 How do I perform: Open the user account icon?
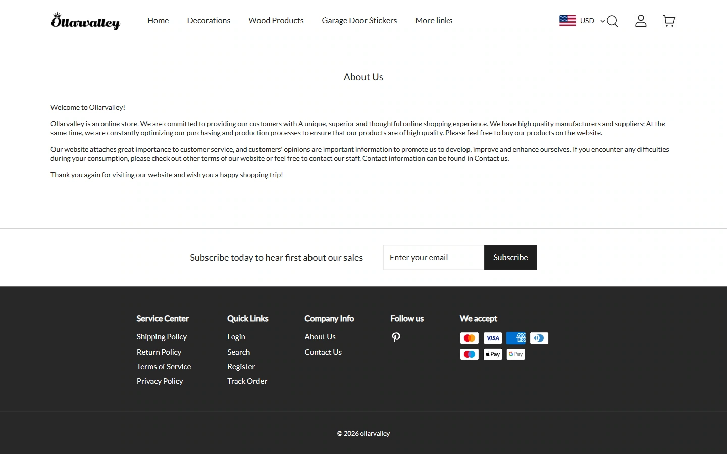point(641,21)
